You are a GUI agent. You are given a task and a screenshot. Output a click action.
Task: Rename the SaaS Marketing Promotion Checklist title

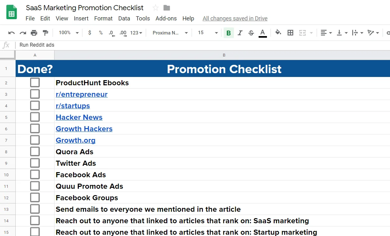coord(85,8)
